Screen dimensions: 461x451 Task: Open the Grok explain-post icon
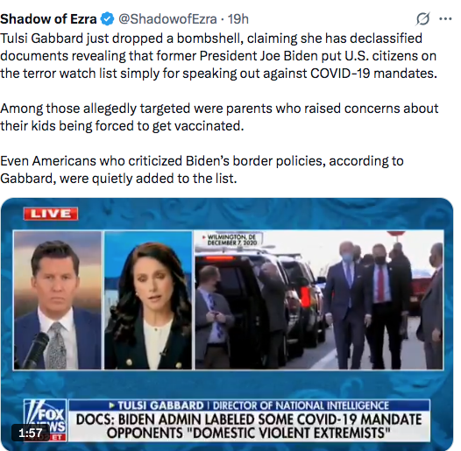423,19
